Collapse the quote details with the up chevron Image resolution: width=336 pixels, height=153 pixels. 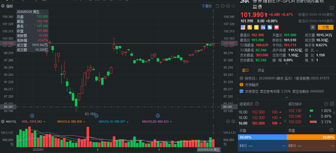click(287, 64)
